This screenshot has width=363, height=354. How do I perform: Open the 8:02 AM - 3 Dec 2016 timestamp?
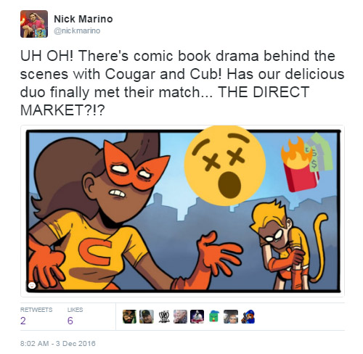coord(58,343)
